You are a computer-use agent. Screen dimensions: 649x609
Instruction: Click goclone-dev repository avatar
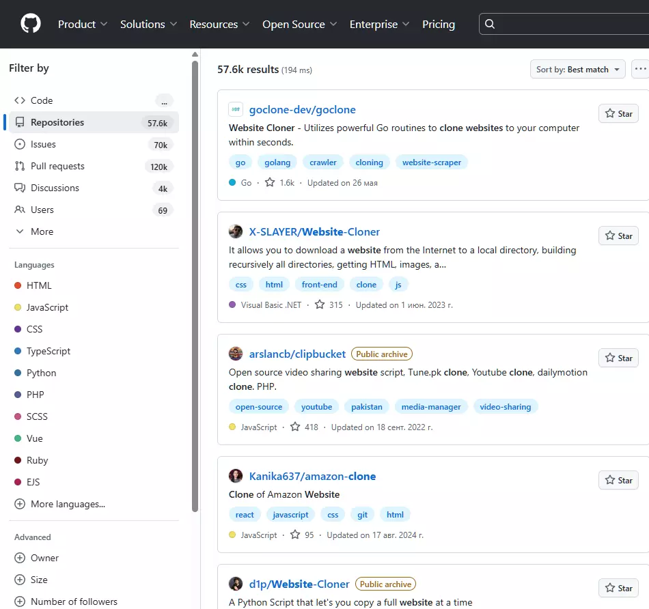(236, 110)
